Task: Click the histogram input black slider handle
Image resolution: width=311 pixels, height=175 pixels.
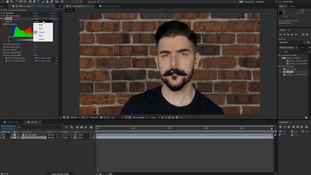Action: (x=9, y=37)
